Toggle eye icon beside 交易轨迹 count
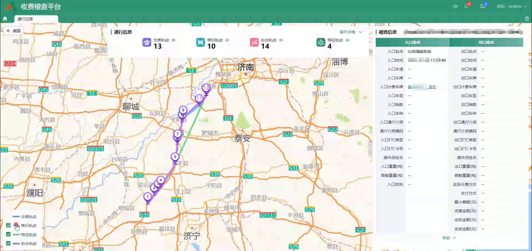 pos(174,40)
